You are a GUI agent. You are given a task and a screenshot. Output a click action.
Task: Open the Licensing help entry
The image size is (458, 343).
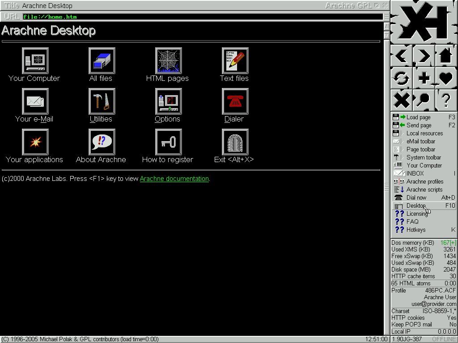point(424,213)
